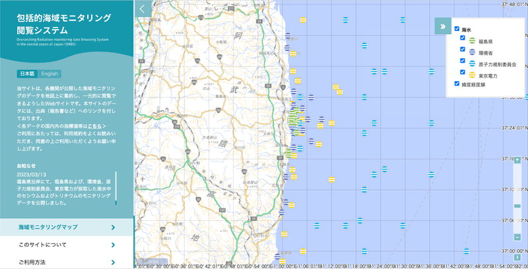Expand このサイトについて chevron arrow
528x269 pixels.
113,245
